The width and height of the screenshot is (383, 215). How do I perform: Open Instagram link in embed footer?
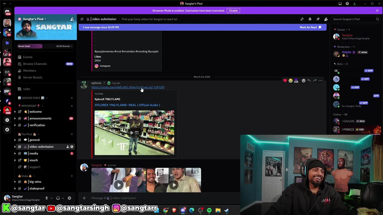click(105, 66)
